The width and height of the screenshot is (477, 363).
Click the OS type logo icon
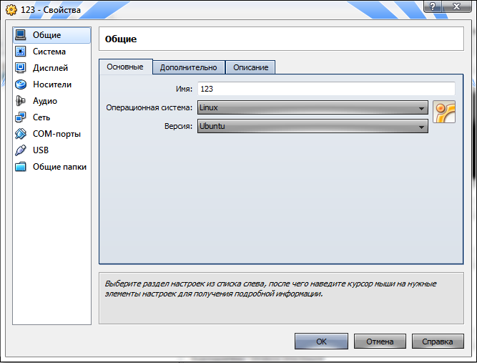click(x=444, y=112)
